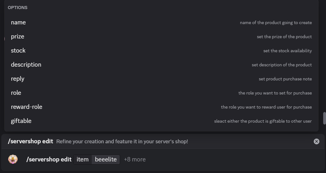Expand the +8 more options text
This screenshot has height=173, width=326.
(x=135, y=160)
